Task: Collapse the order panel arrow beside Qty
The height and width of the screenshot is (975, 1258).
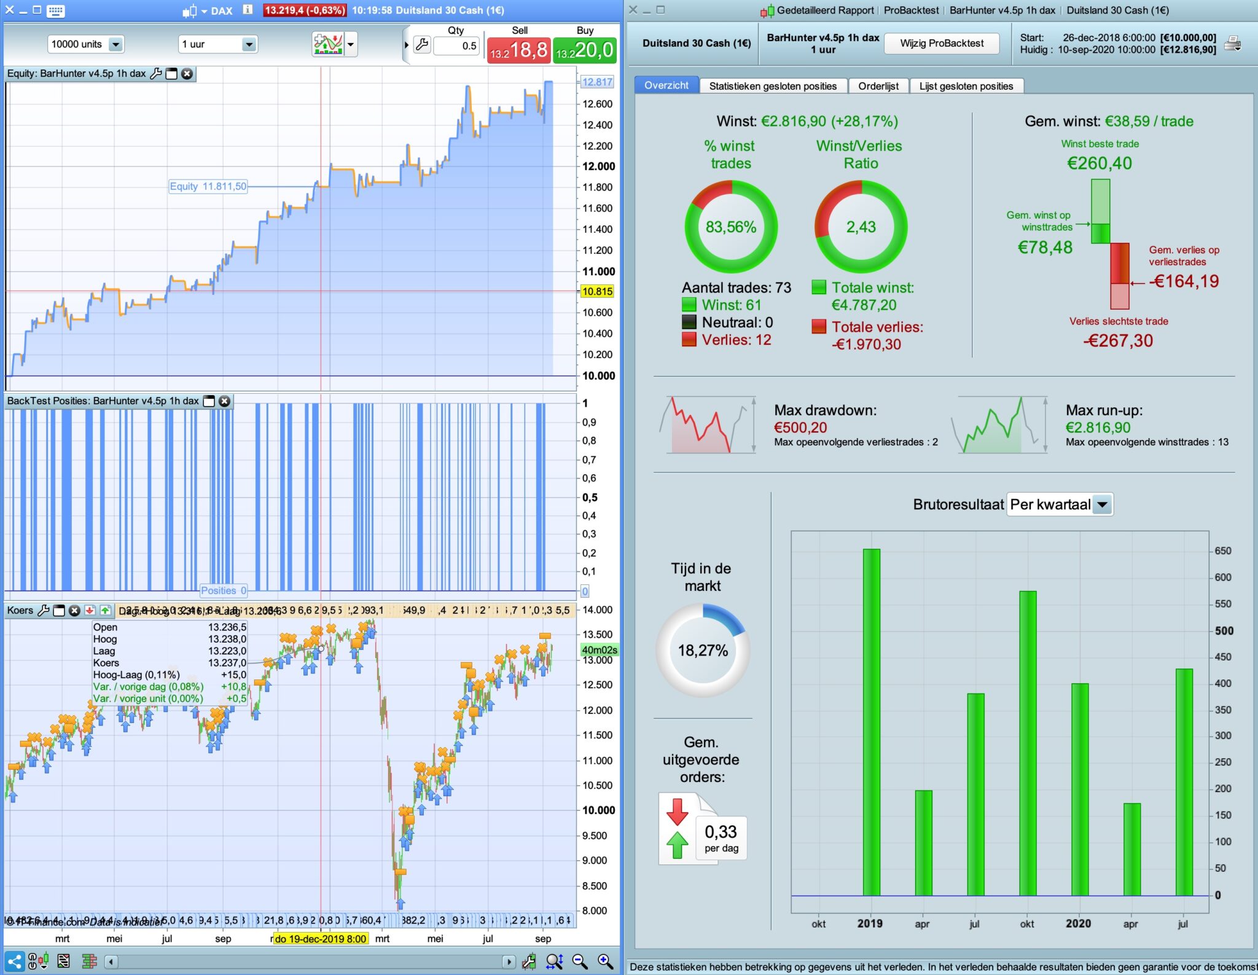Action: click(x=406, y=45)
